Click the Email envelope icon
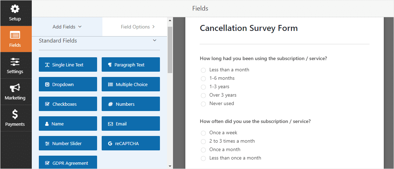This screenshot has height=169, width=394. (110, 124)
